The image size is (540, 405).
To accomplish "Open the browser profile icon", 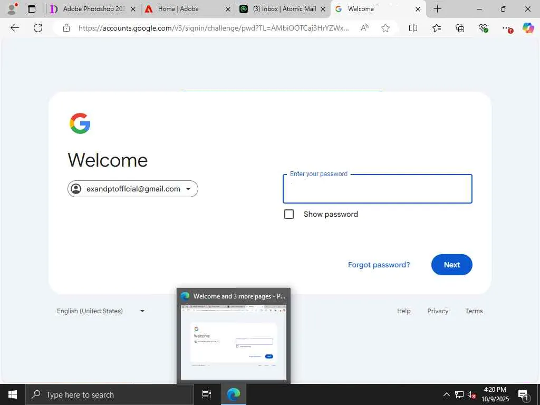I will tap(12, 9).
